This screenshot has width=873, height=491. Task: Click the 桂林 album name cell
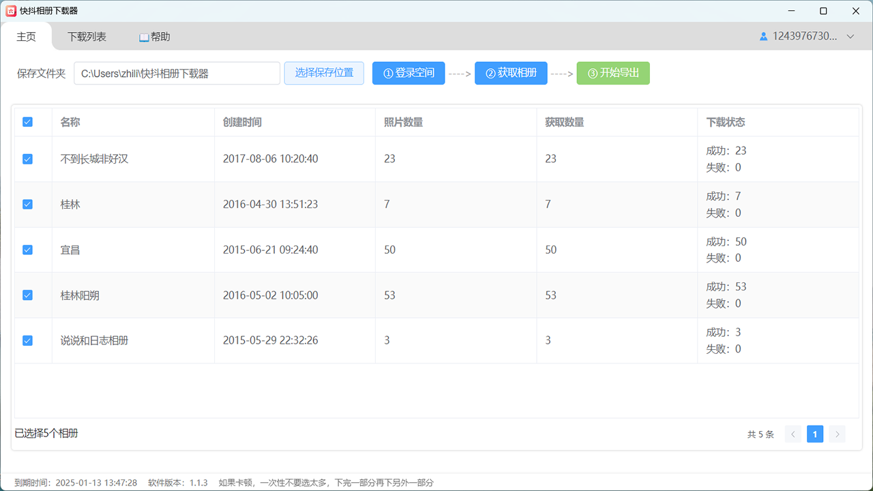tap(70, 205)
